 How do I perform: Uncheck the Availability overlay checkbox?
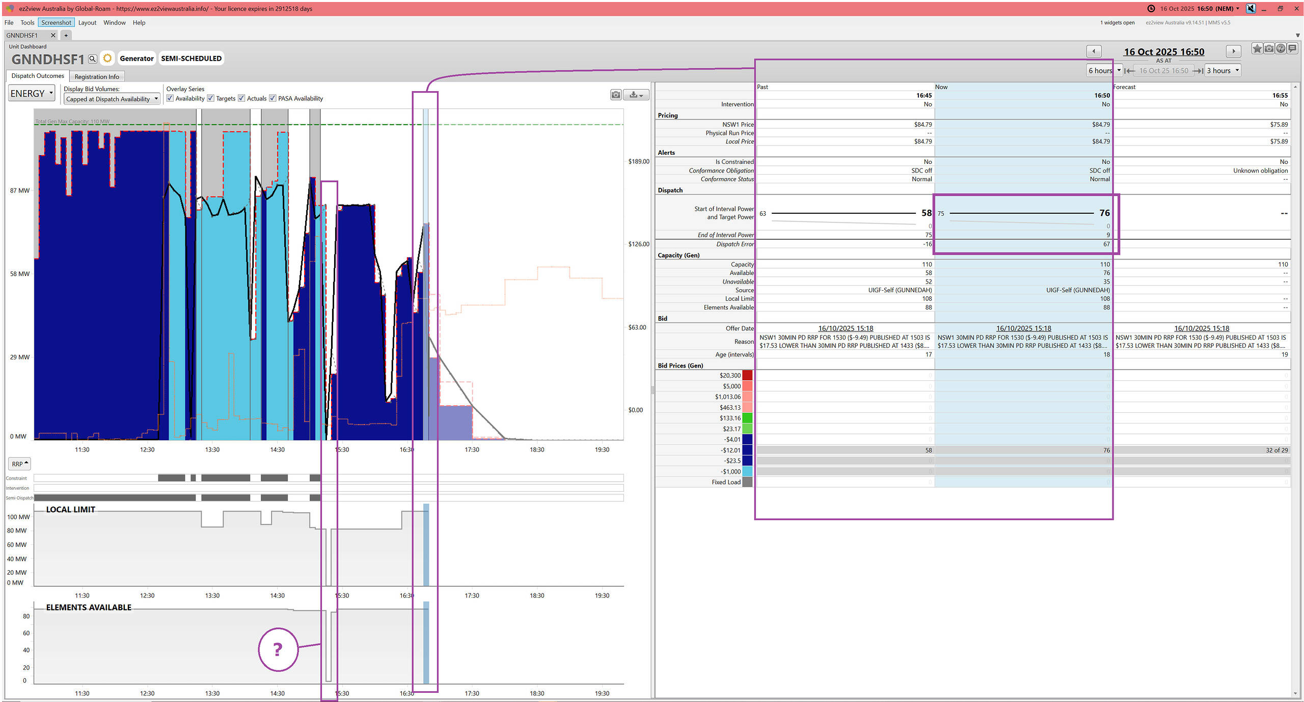170,98
